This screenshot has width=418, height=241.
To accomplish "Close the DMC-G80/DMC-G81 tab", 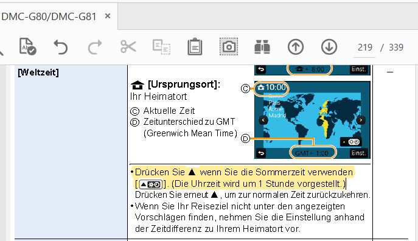I will [x=108, y=16].
